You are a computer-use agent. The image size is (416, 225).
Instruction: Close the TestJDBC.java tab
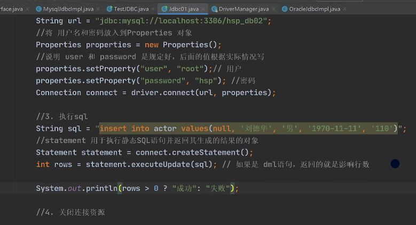tap(153, 9)
